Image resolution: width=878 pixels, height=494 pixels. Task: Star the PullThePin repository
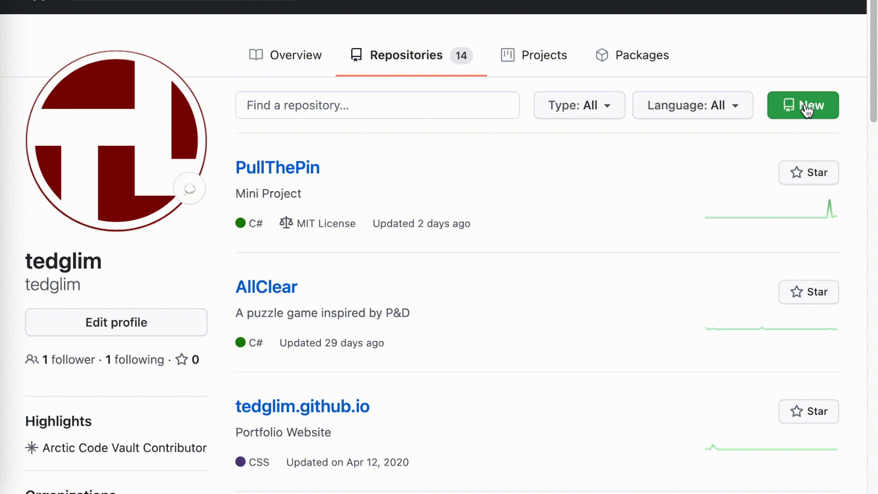coord(808,172)
